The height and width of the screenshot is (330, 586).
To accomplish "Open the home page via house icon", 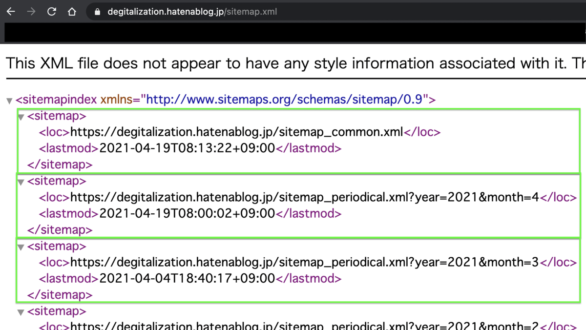I will pos(72,12).
